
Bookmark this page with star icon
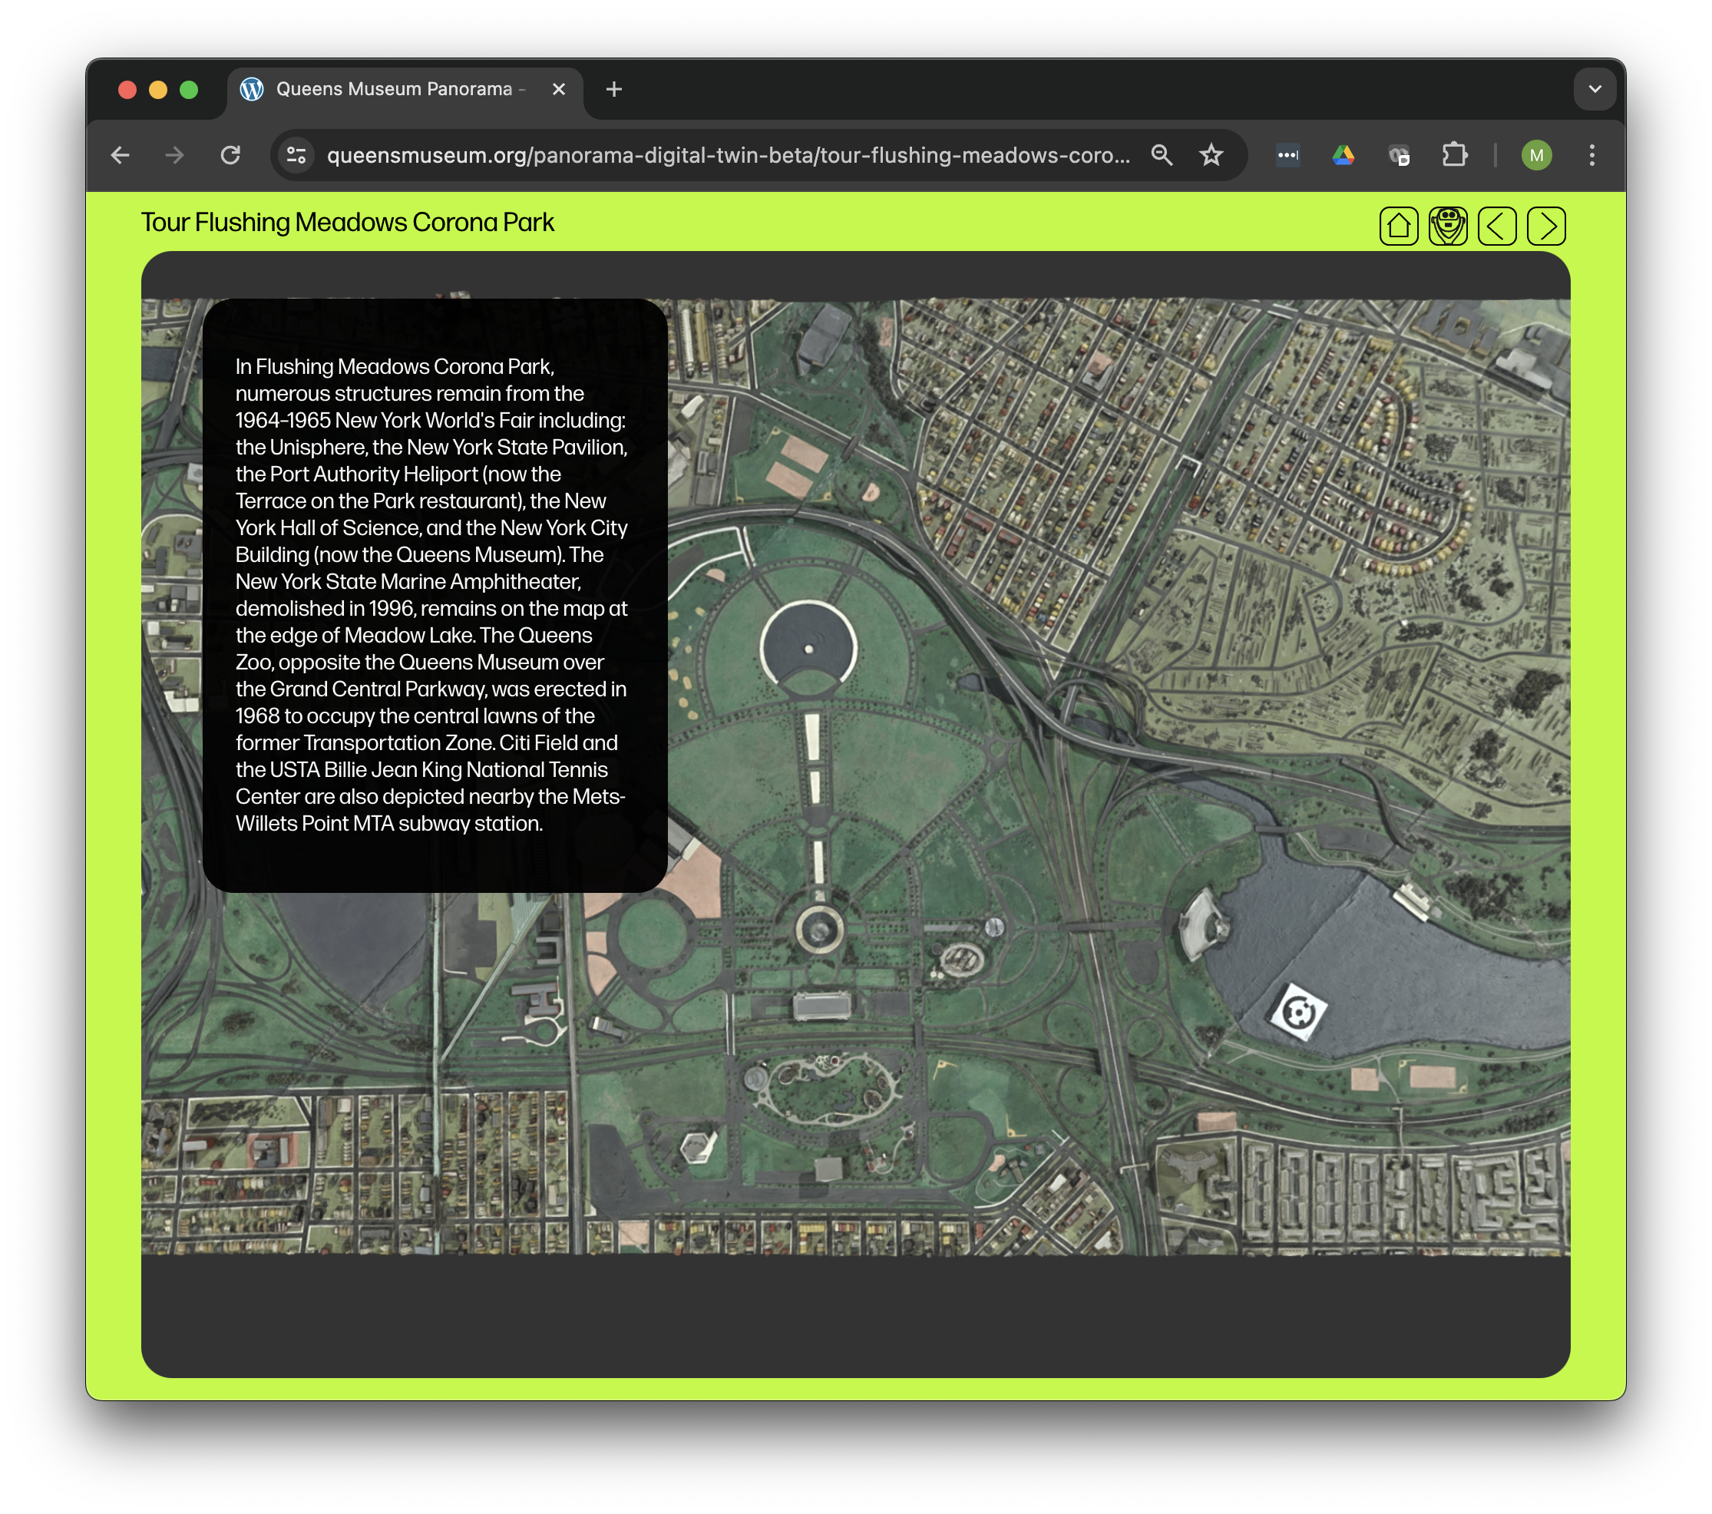(1211, 155)
